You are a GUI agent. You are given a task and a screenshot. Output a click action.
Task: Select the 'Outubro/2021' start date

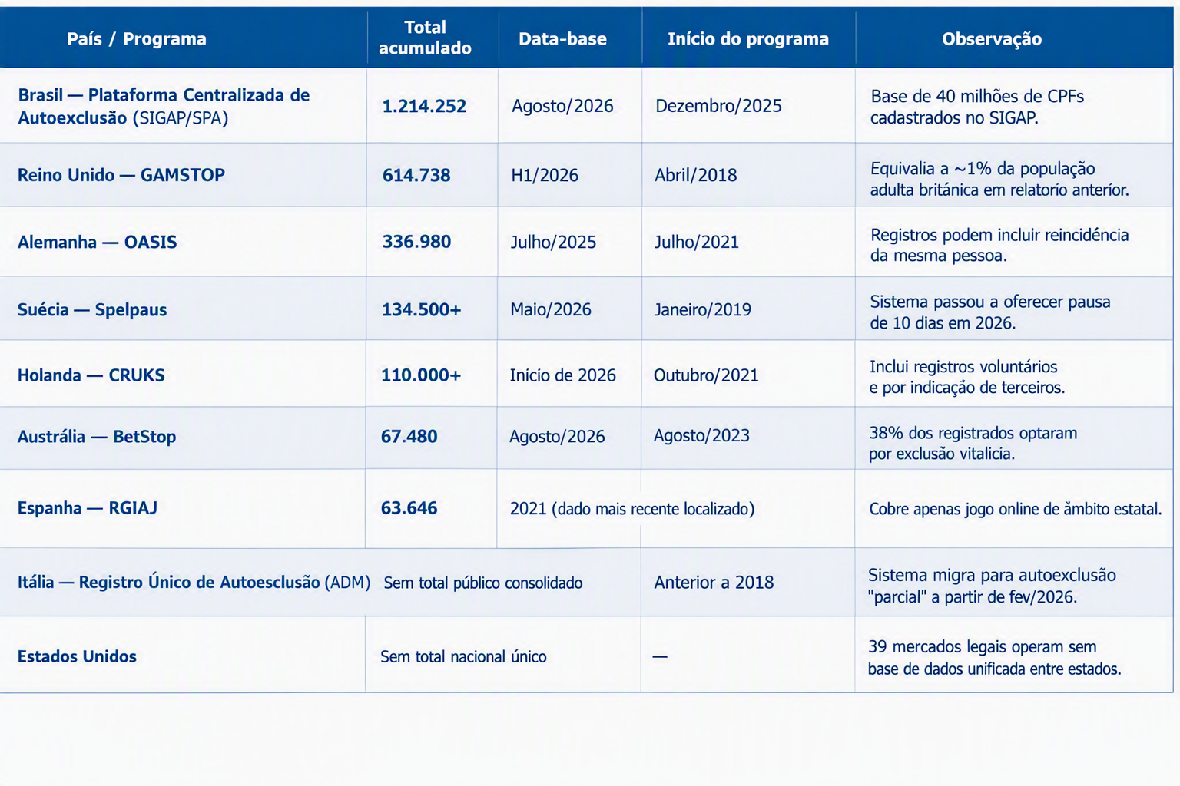[706, 375]
